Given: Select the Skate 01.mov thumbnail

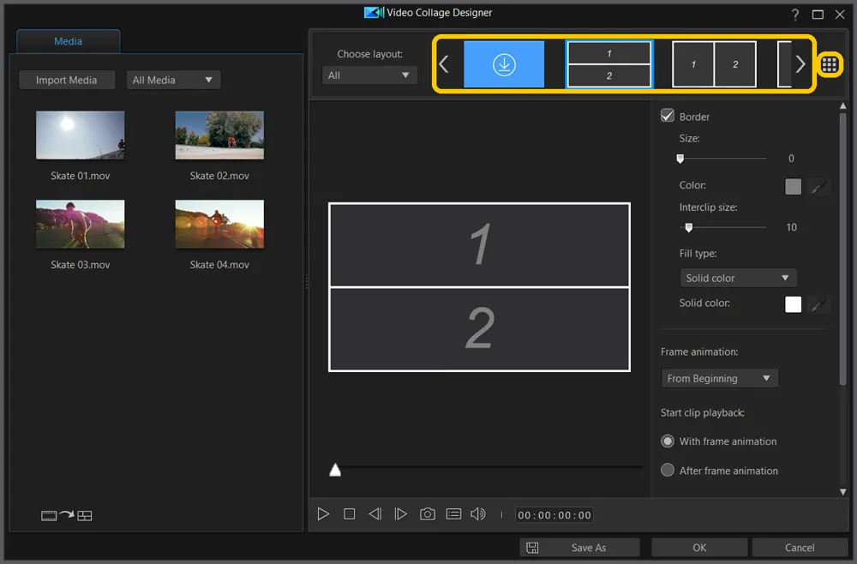Looking at the screenshot, I should click(x=81, y=135).
